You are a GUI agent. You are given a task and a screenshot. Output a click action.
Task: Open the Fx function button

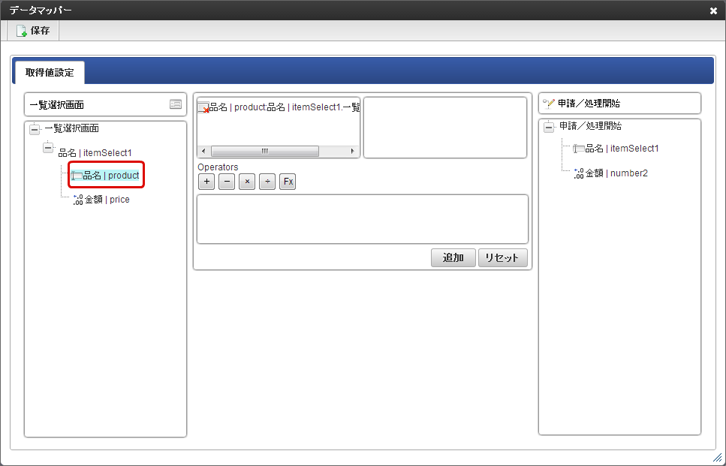[288, 182]
